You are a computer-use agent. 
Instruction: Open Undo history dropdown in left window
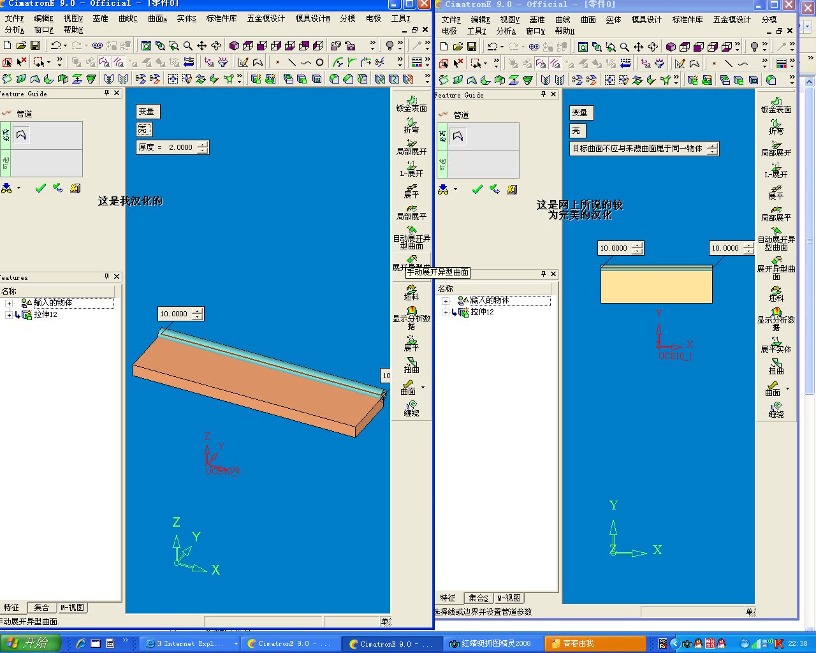[65, 46]
